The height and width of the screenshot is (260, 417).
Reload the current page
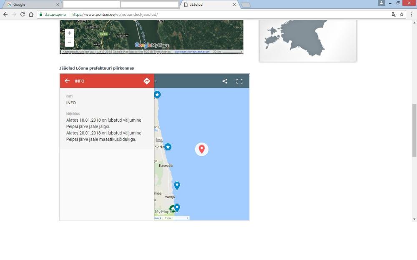[x=23, y=14]
